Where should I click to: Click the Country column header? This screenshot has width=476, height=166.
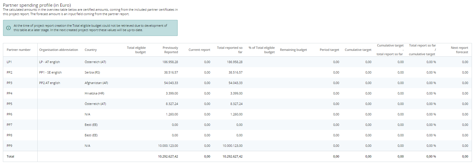point(91,50)
